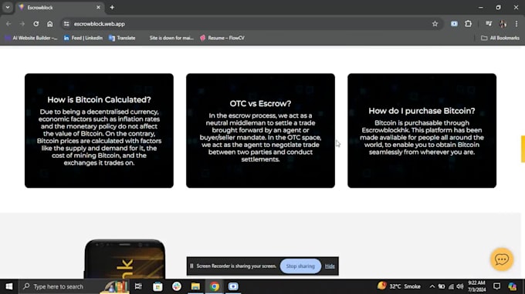This screenshot has height=294, width=525.
Task: Open the volume speaker icon
Action: click(460, 286)
